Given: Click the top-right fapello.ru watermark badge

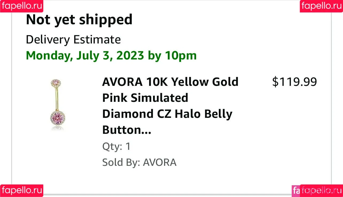Looking at the screenshot, I should click(321, 6).
